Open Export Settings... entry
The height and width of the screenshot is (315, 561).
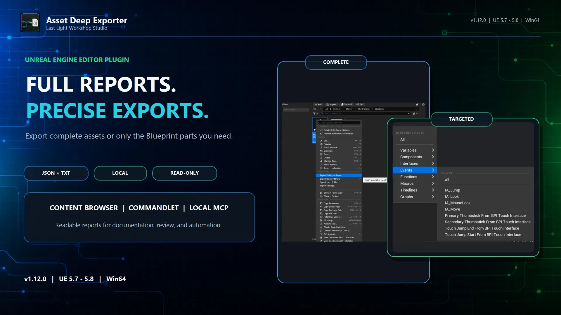[339, 186]
